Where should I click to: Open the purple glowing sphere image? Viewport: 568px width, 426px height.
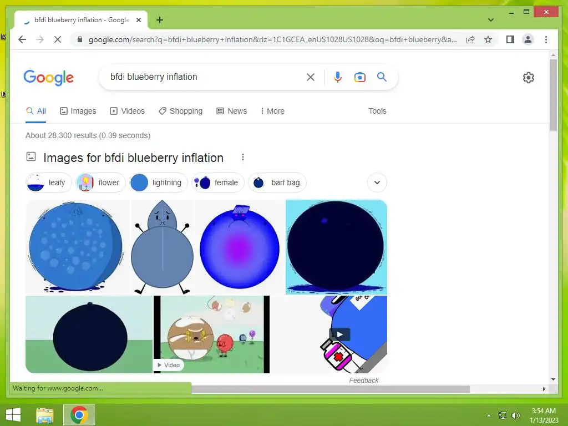coord(240,247)
